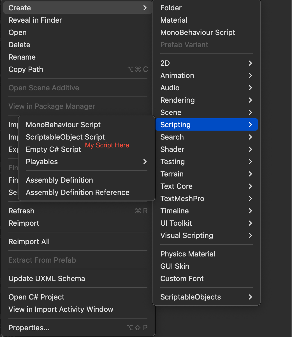Image resolution: width=292 pixels, height=337 pixels.
Task: Create a Physics Material
Action: (x=207, y=254)
